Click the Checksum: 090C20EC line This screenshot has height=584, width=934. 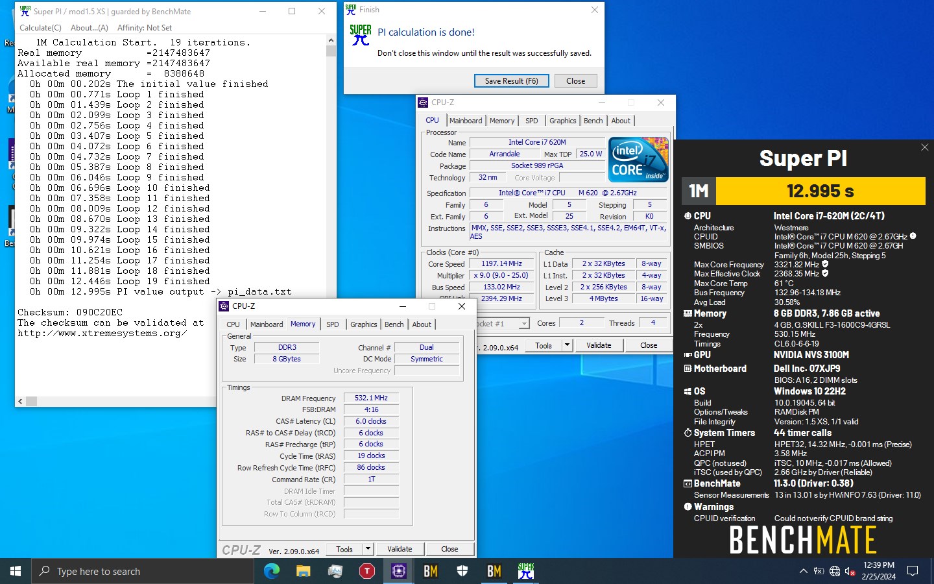70,312
